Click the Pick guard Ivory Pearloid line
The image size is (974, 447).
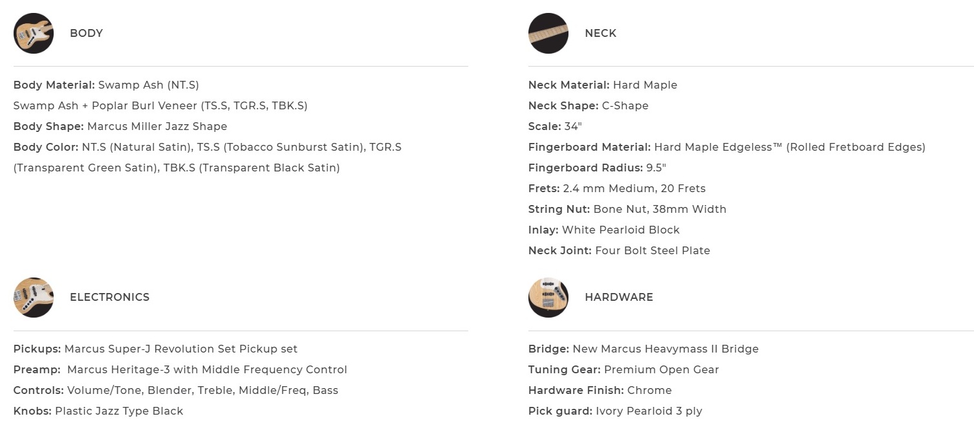(x=614, y=411)
